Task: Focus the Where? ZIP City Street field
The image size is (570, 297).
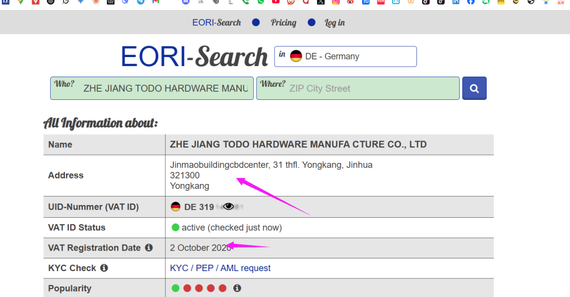Action: [358, 88]
